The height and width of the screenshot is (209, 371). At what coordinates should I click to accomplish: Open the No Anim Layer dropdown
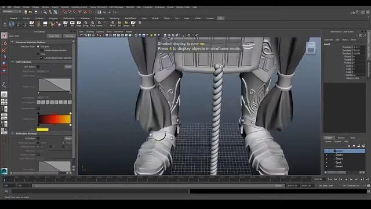coord(326,186)
